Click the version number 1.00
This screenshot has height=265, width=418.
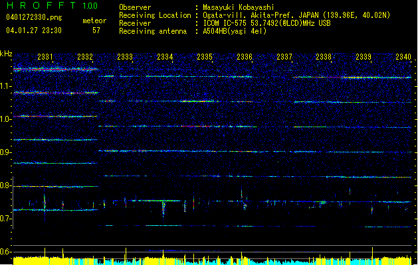tap(90, 5)
